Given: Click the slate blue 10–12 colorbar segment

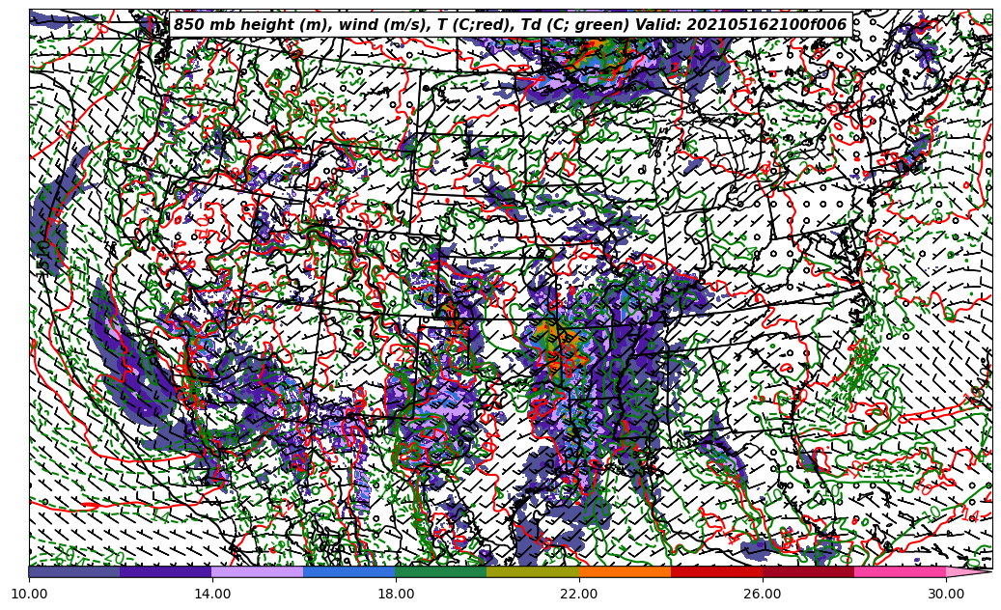Looking at the screenshot, I should pyautogui.click(x=74, y=571).
